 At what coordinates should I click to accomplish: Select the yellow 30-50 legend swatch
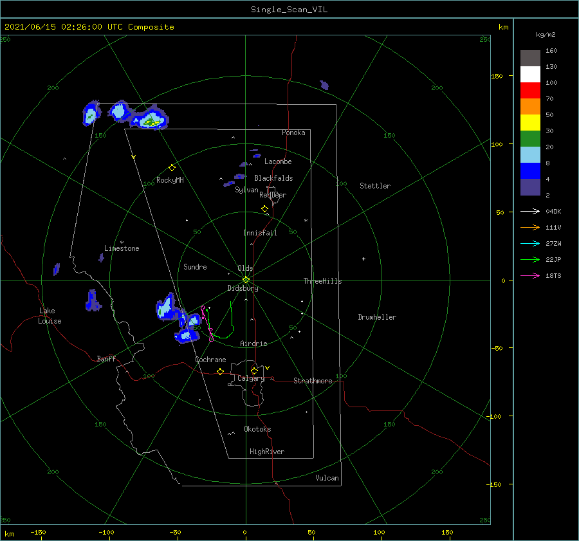(x=530, y=123)
